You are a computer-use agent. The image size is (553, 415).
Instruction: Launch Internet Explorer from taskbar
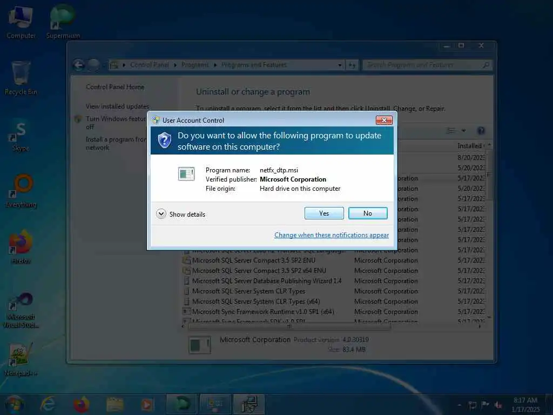(48, 404)
